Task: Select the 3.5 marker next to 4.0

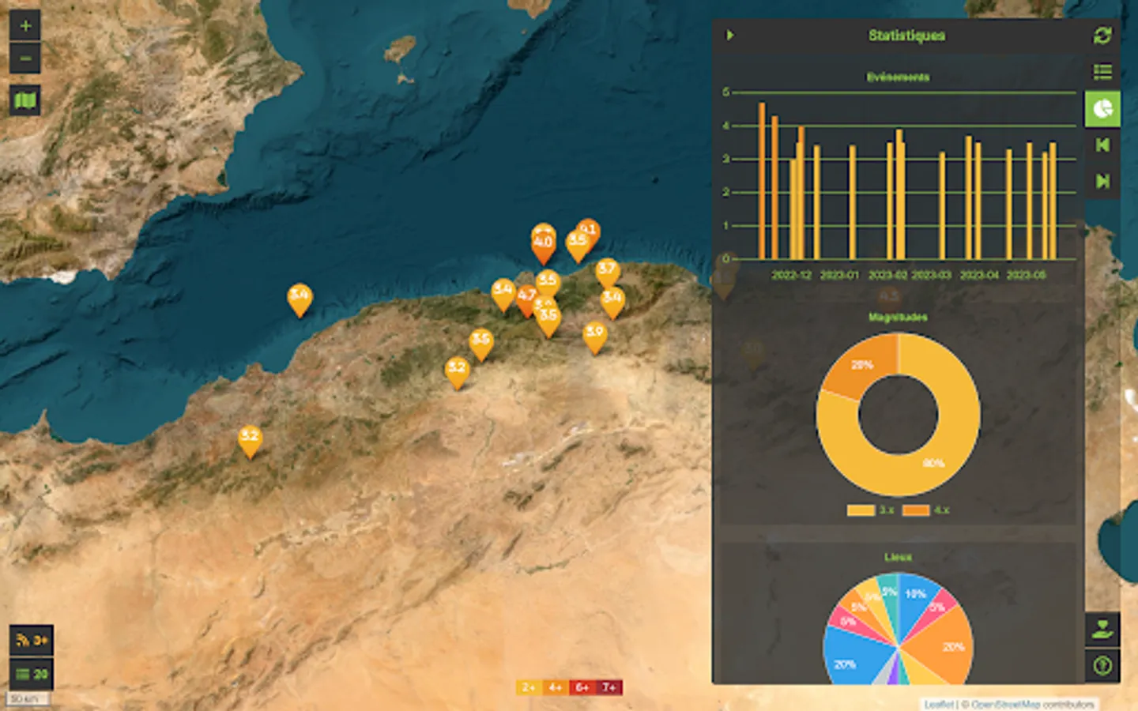Action: coord(576,246)
